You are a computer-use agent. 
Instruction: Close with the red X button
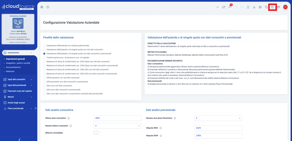pyautogui.click(x=285, y=7)
